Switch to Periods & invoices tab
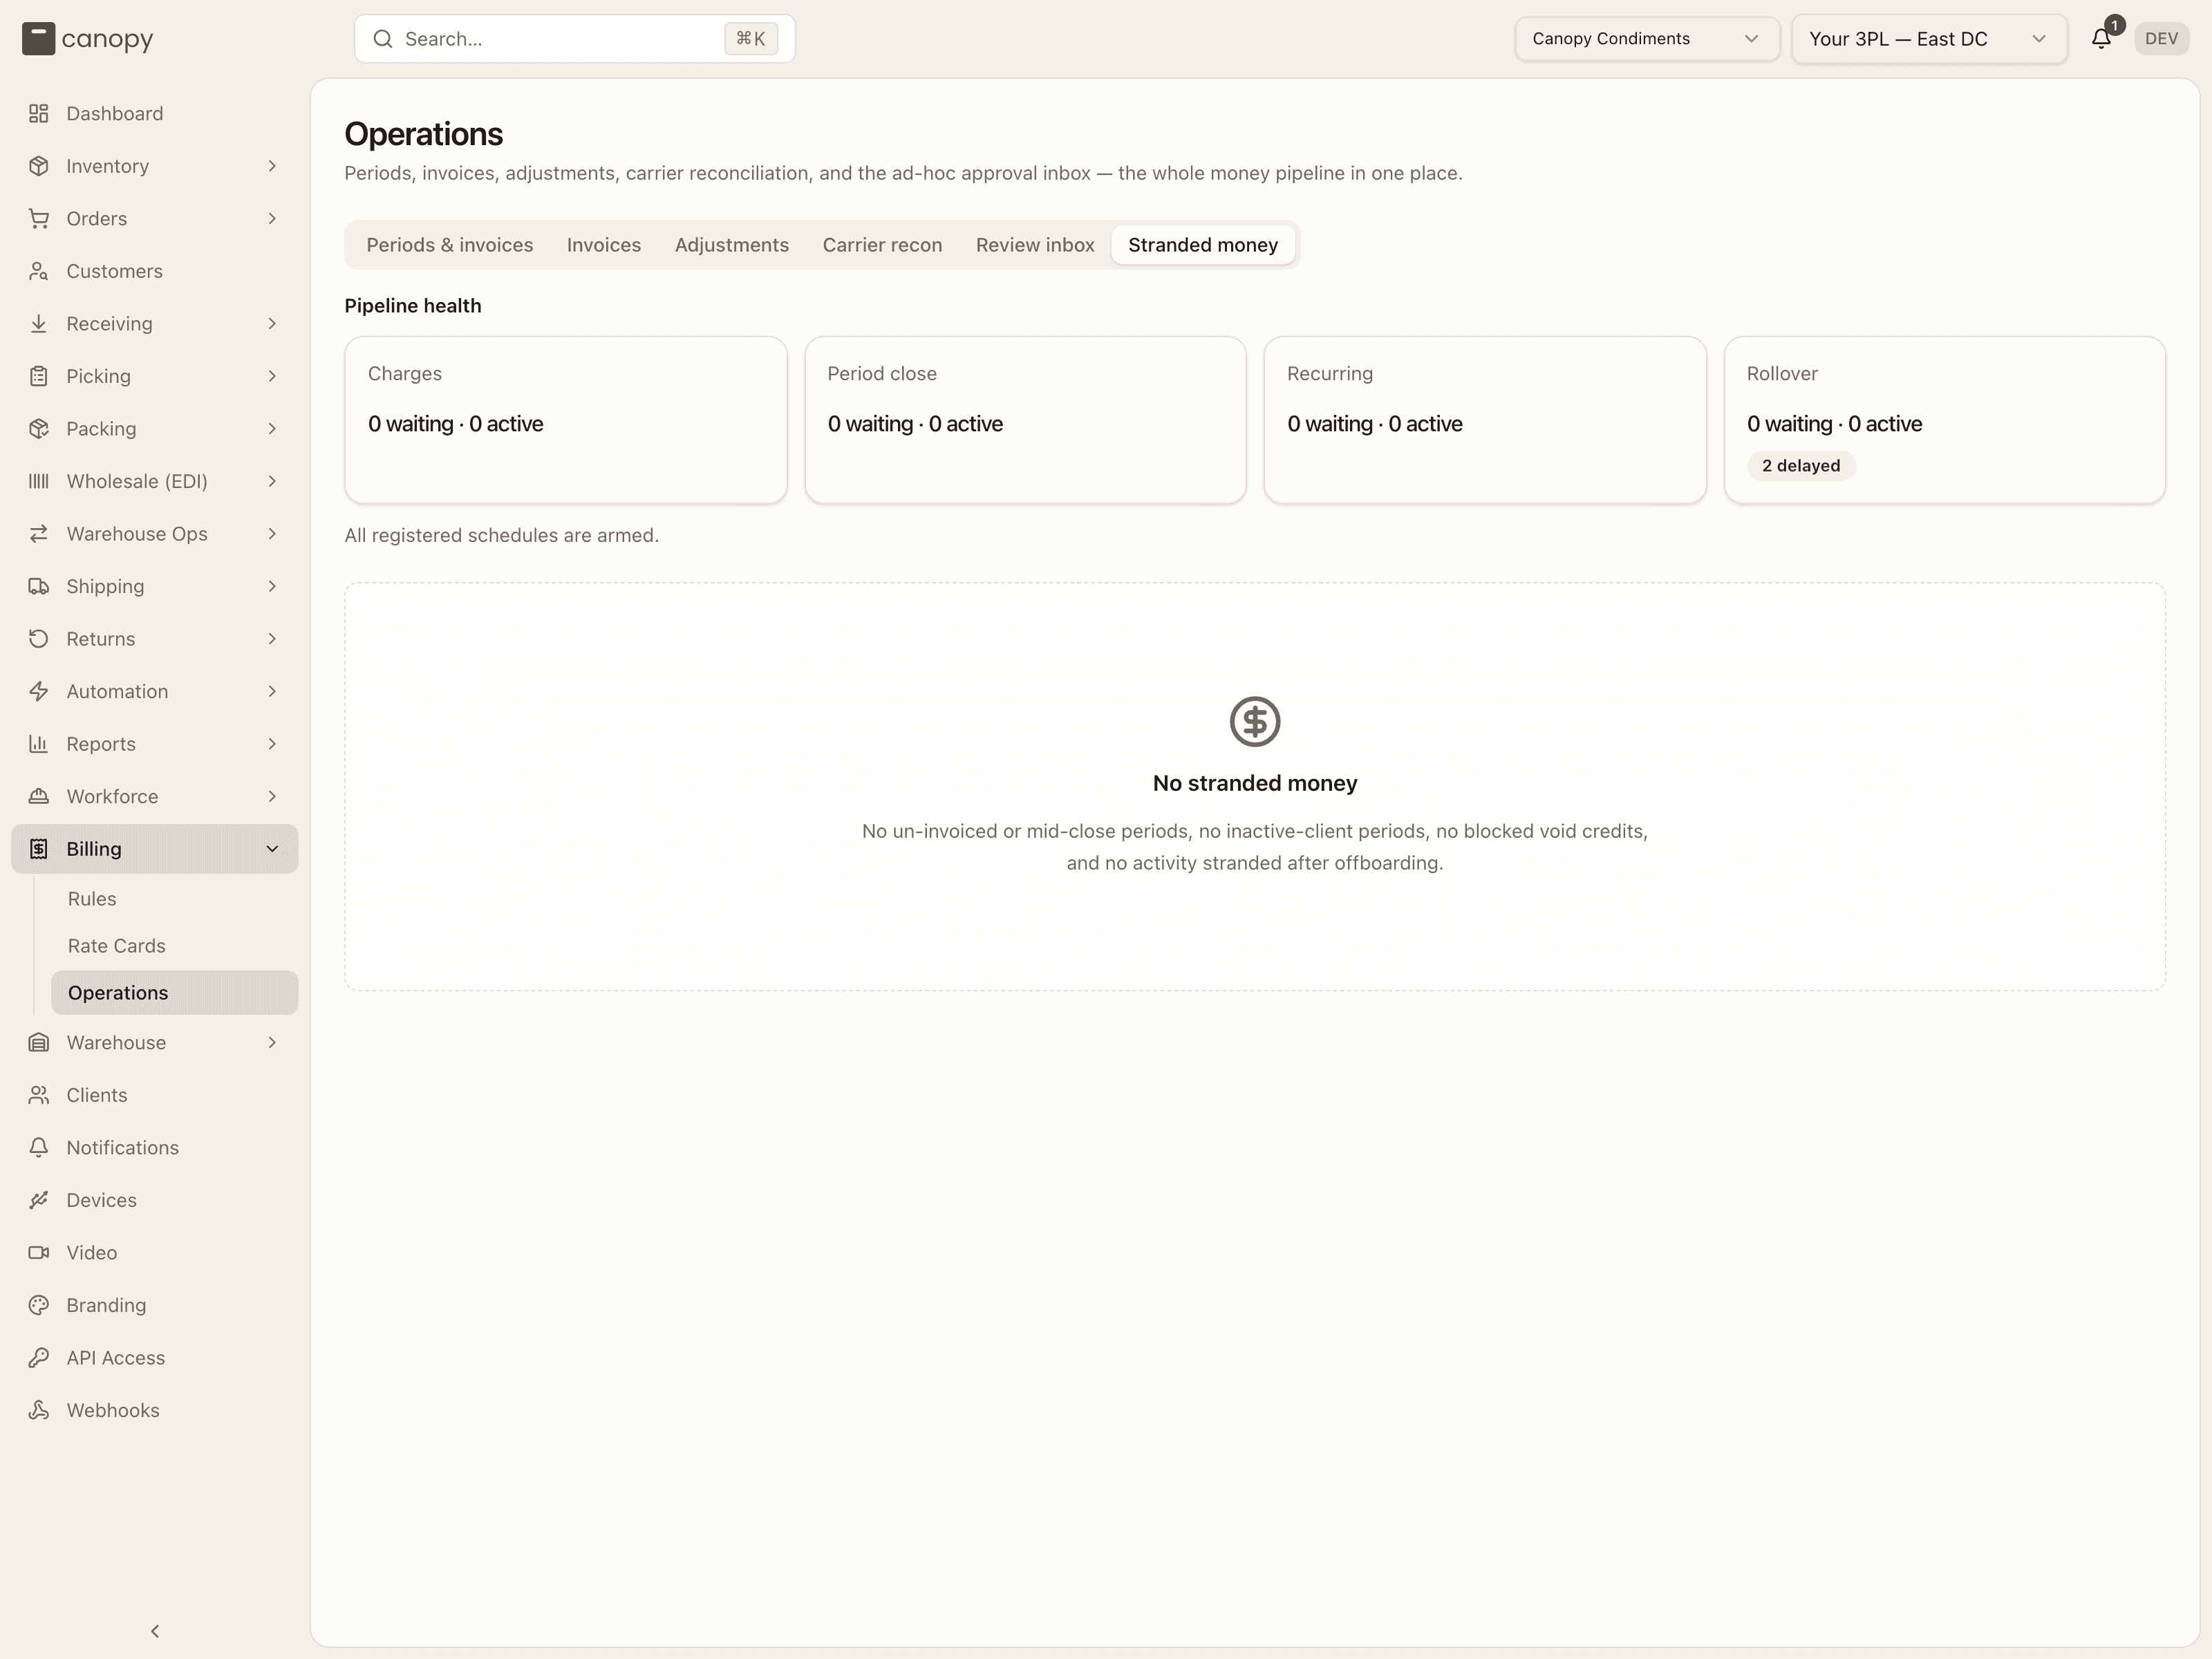2212x1659 pixels. coord(449,245)
